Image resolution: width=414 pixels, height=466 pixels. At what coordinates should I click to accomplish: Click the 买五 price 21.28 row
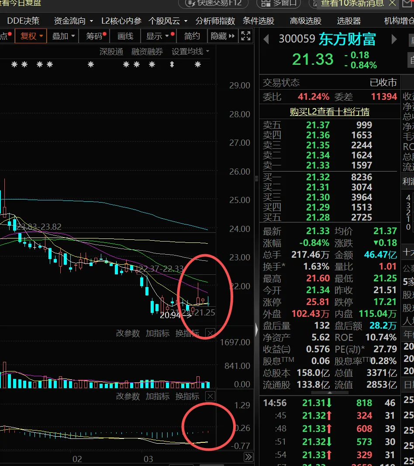(x=329, y=217)
